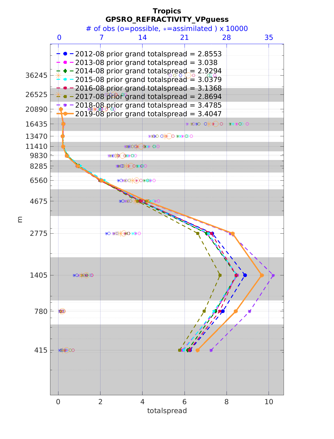Select the orange 2019 data point at 1405 m
The height and width of the screenshot is (439, 334).
point(262,275)
